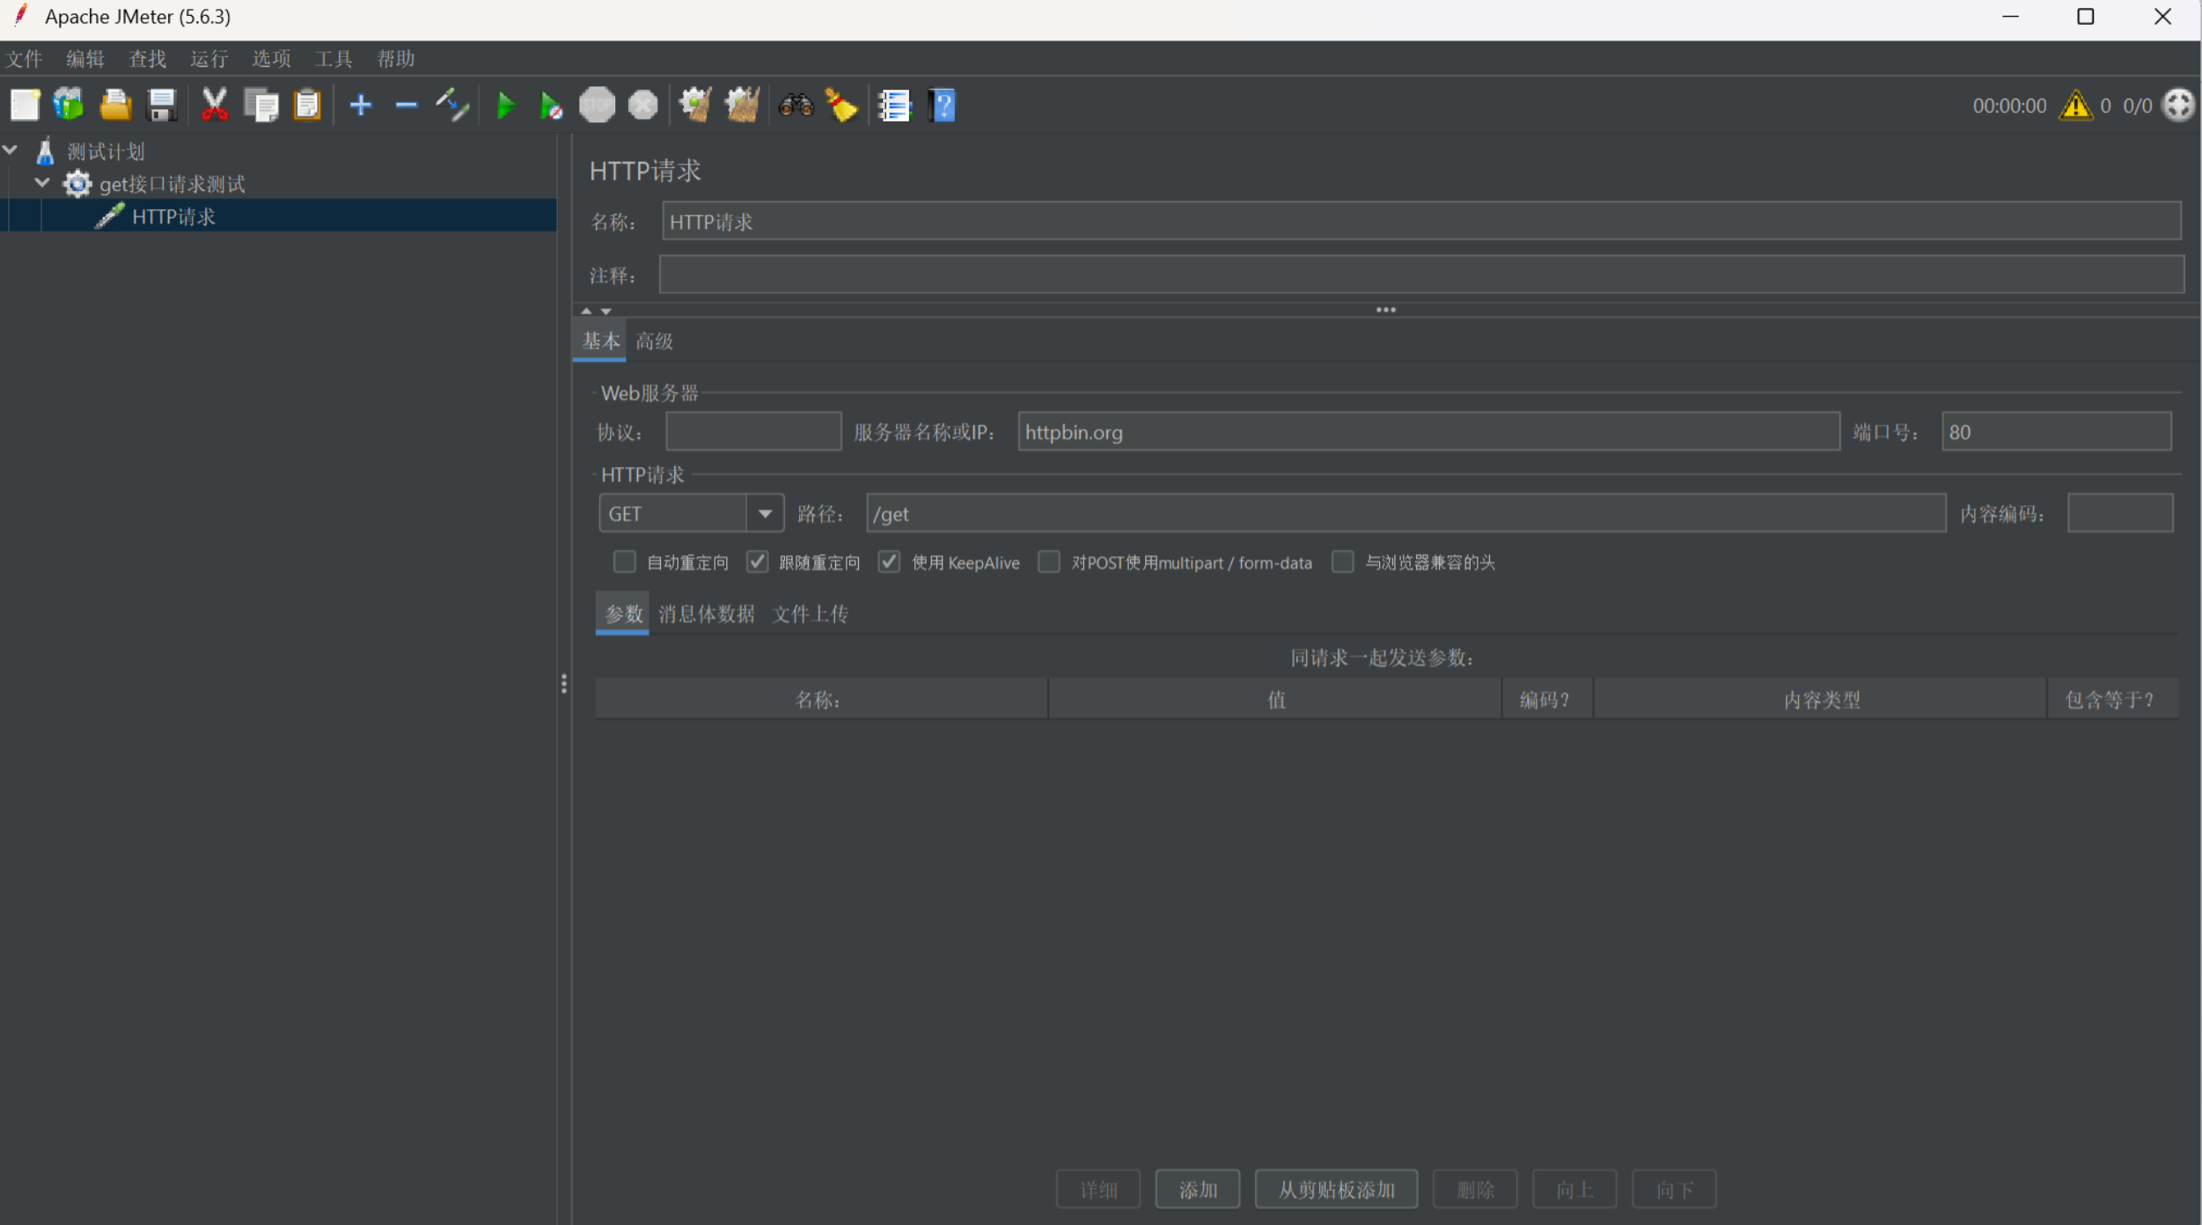
Task: Click the 添加 button
Action: pos(1197,1190)
